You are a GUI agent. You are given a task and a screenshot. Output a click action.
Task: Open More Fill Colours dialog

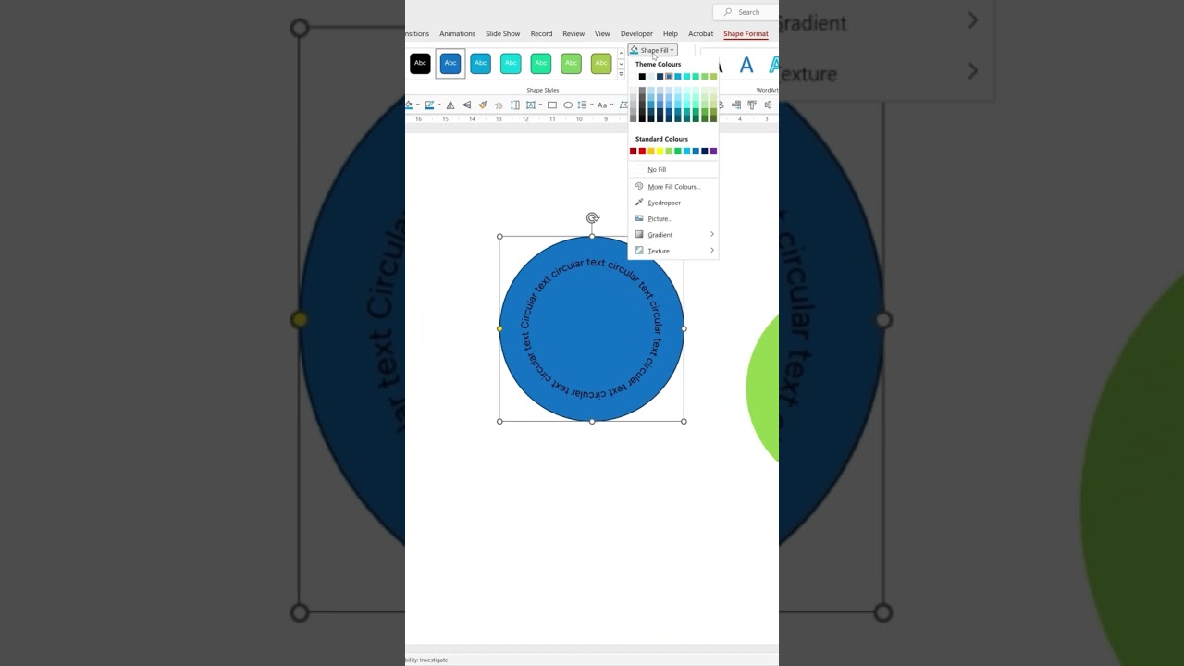click(673, 187)
